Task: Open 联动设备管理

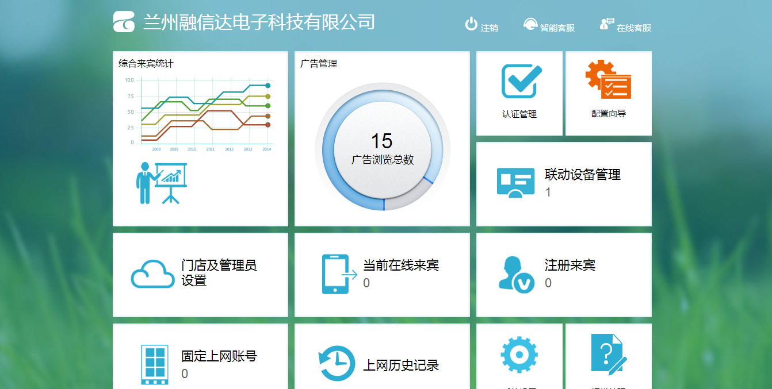Action: pyautogui.click(x=583, y=175)
